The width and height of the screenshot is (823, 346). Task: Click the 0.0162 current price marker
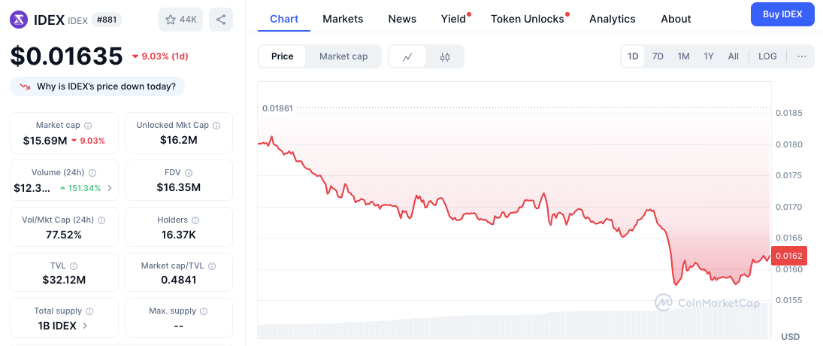click(789, 256)
